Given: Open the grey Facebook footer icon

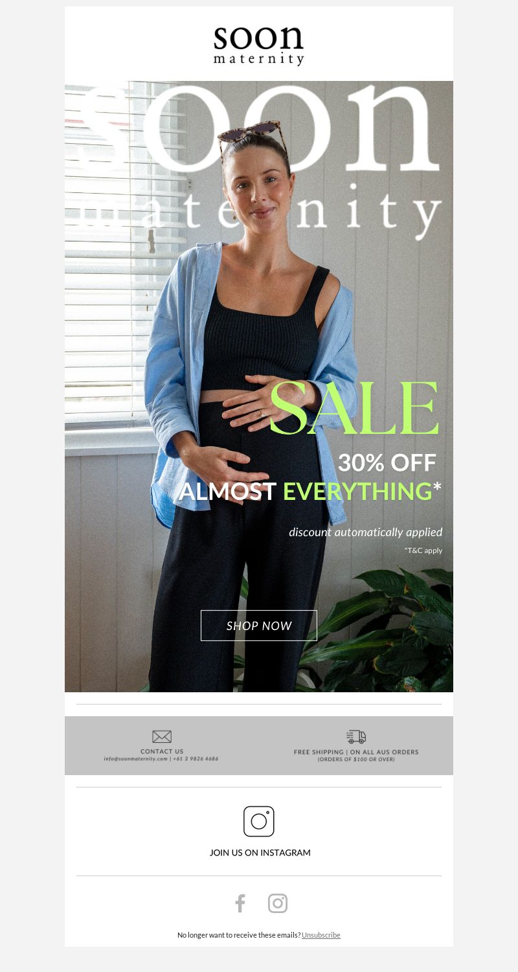Looking at the screenshot, I should pos(240,903).
